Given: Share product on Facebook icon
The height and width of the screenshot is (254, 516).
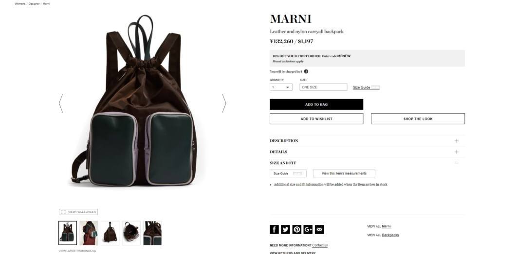Looking at the screenshot, I should [x=274, y=229].
